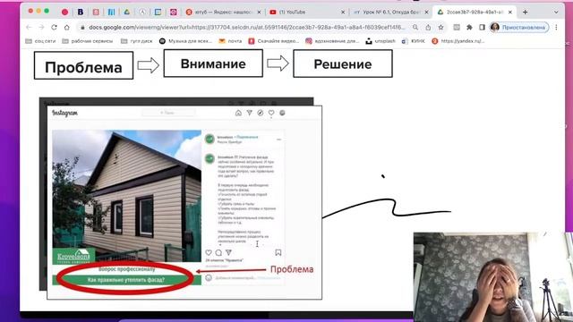Open the 'Приостановлена' profile button
The width and height of the screenshot is (573, 322).
click(519, 27)
